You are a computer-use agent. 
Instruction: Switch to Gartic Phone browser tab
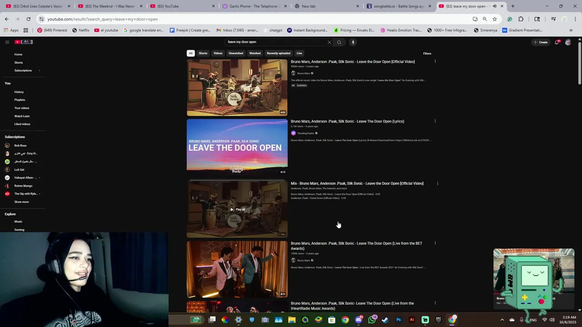click(x=255, y=6)
